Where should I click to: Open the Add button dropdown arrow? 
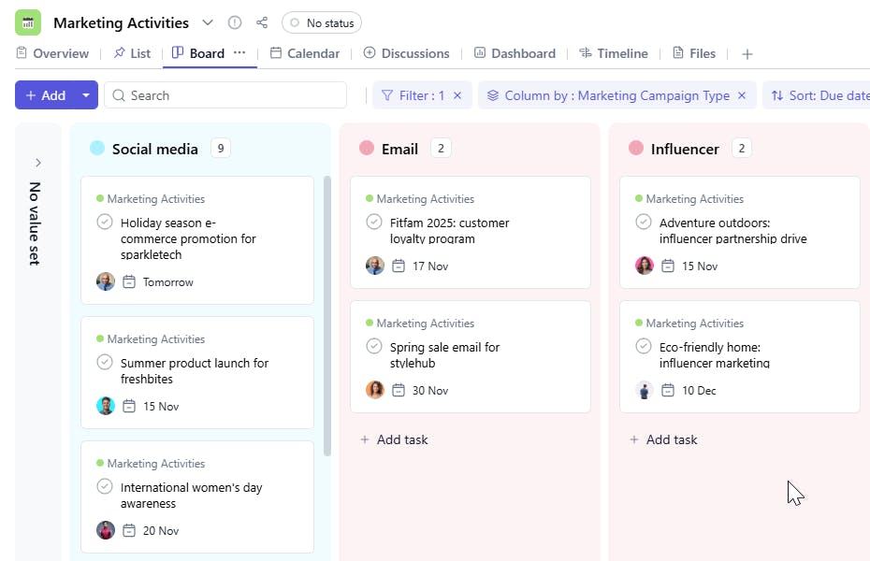coord(86,95)
